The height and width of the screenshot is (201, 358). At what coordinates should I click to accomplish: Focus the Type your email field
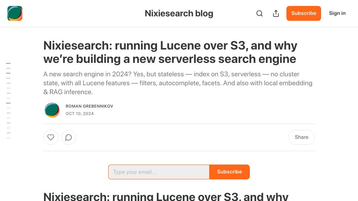click(x=159, y=172)
